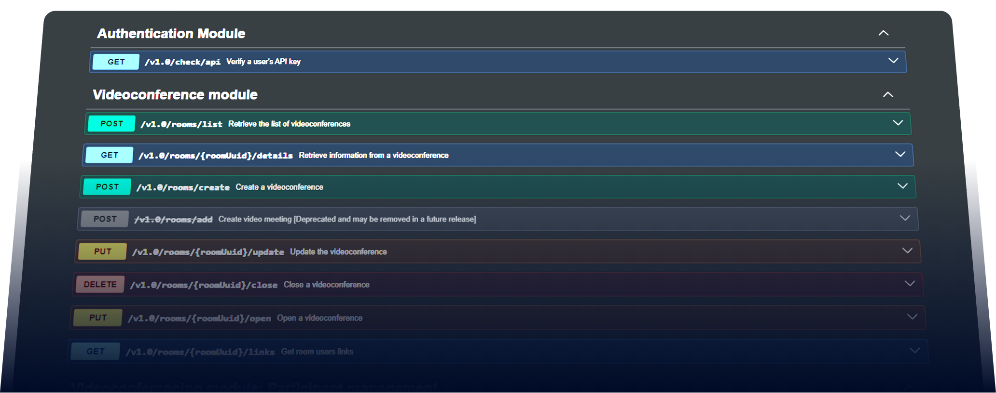
Task: Click DELETE badge for room close endpoint
Action: click(100, 285)
